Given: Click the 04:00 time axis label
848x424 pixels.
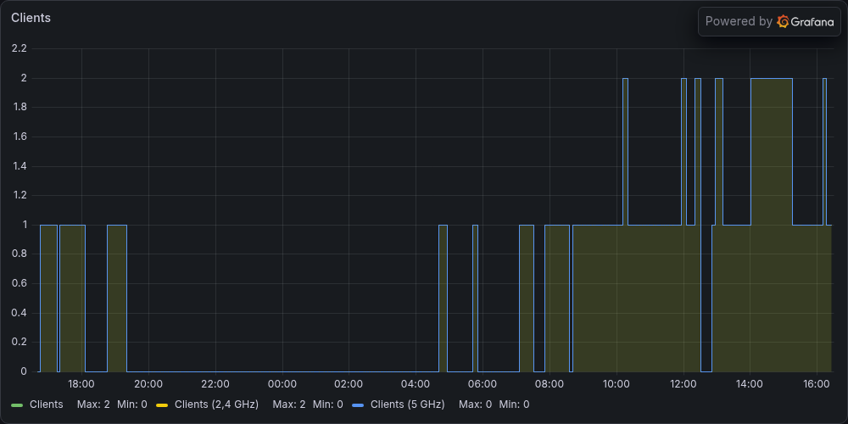Looking at the screenshot, I should click(x=416, y=384).
